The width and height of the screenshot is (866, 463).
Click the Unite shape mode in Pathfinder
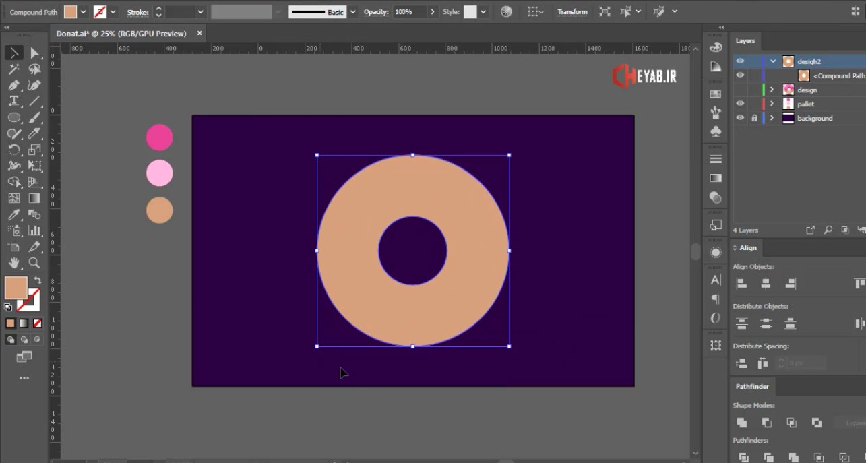[x=742, y=423]
